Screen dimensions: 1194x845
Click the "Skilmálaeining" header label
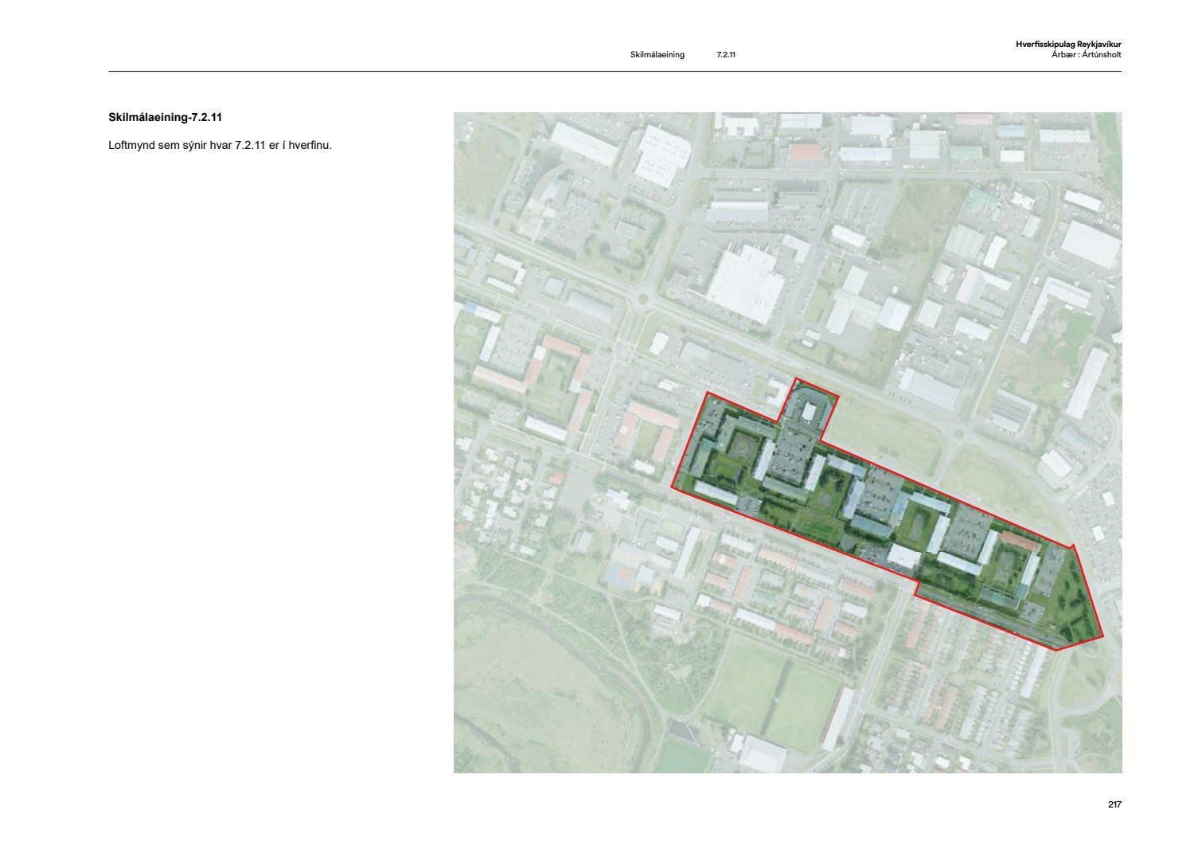pyautogui.click(x=657, y=55)
